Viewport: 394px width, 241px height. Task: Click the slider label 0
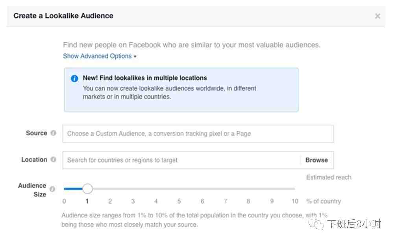click(64, 201)
